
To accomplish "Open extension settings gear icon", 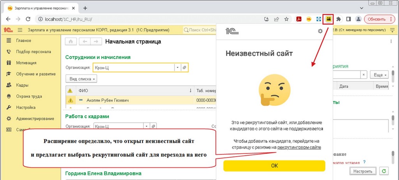I will pyautogui.click(x=320, y=31).
